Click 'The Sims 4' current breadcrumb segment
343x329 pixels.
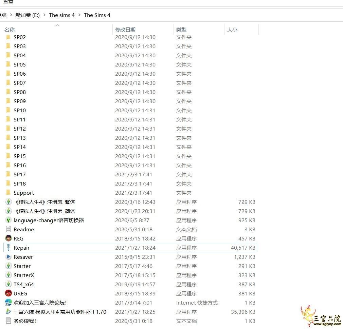(97, 15)
